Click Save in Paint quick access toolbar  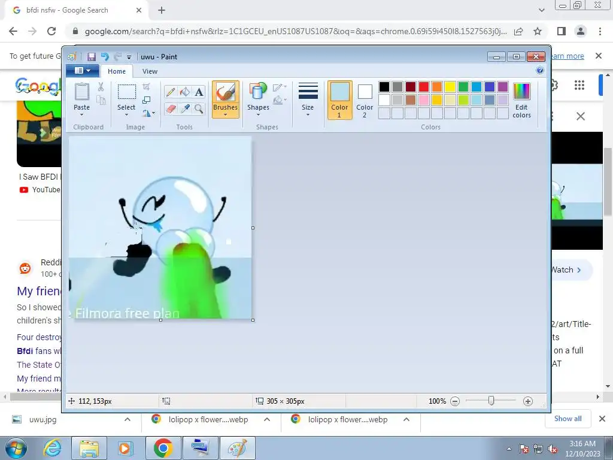[x=91, y=57]
